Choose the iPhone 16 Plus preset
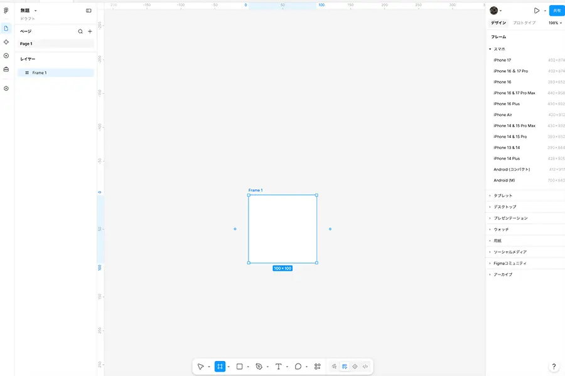 coord(526,103)
